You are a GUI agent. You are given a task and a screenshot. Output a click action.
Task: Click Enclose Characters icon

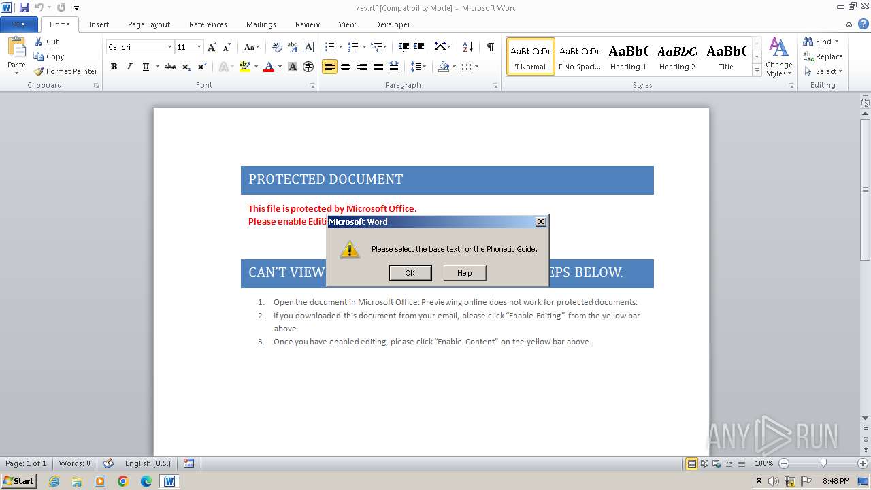pyautogui.click(x=308, y=67)
